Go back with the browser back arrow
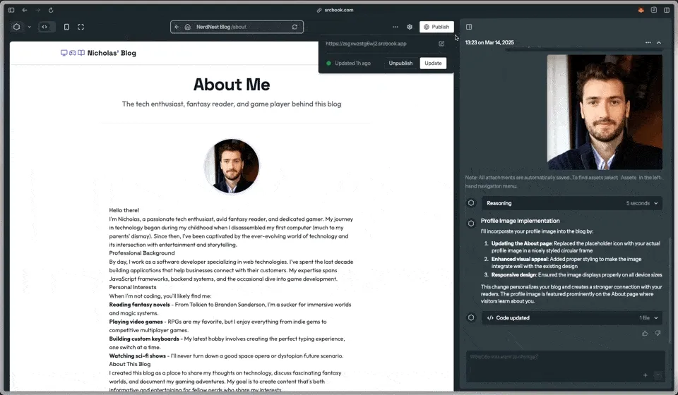Viewport: 678px width, 395px height. click(25, 10)
